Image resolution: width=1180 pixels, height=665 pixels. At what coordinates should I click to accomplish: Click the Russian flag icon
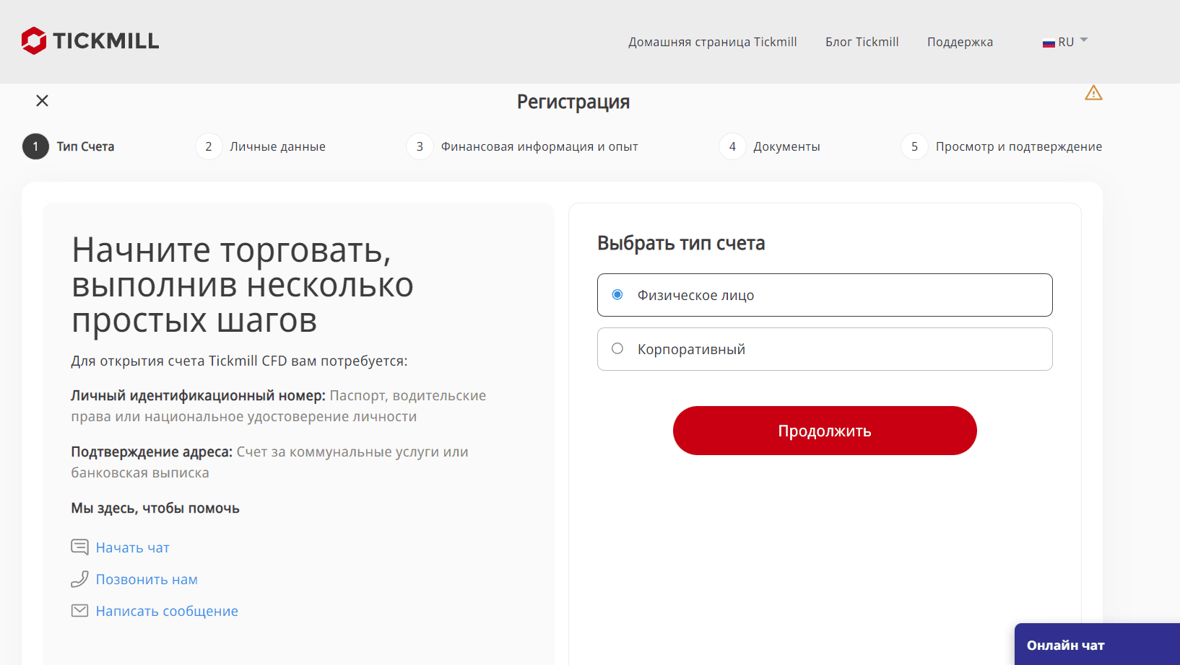[1049, 43]
